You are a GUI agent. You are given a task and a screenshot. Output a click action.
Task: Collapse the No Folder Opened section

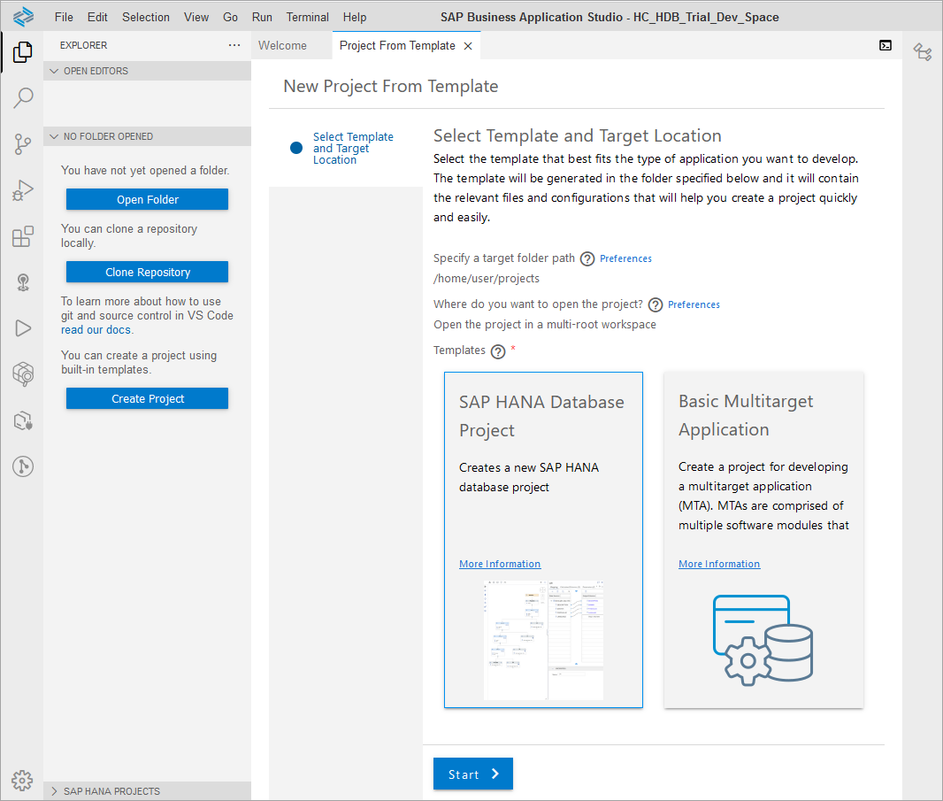tap(148, 136)
